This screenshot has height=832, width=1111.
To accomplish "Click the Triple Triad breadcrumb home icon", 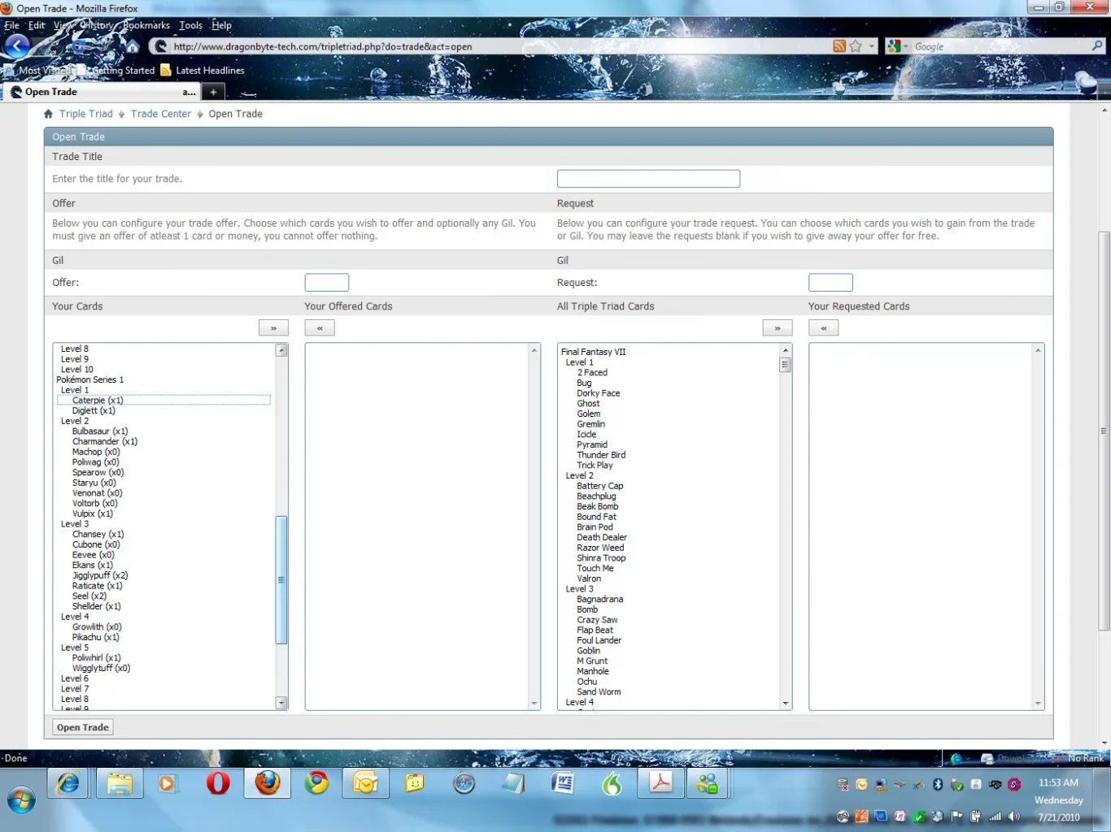I will click(49, 114).
